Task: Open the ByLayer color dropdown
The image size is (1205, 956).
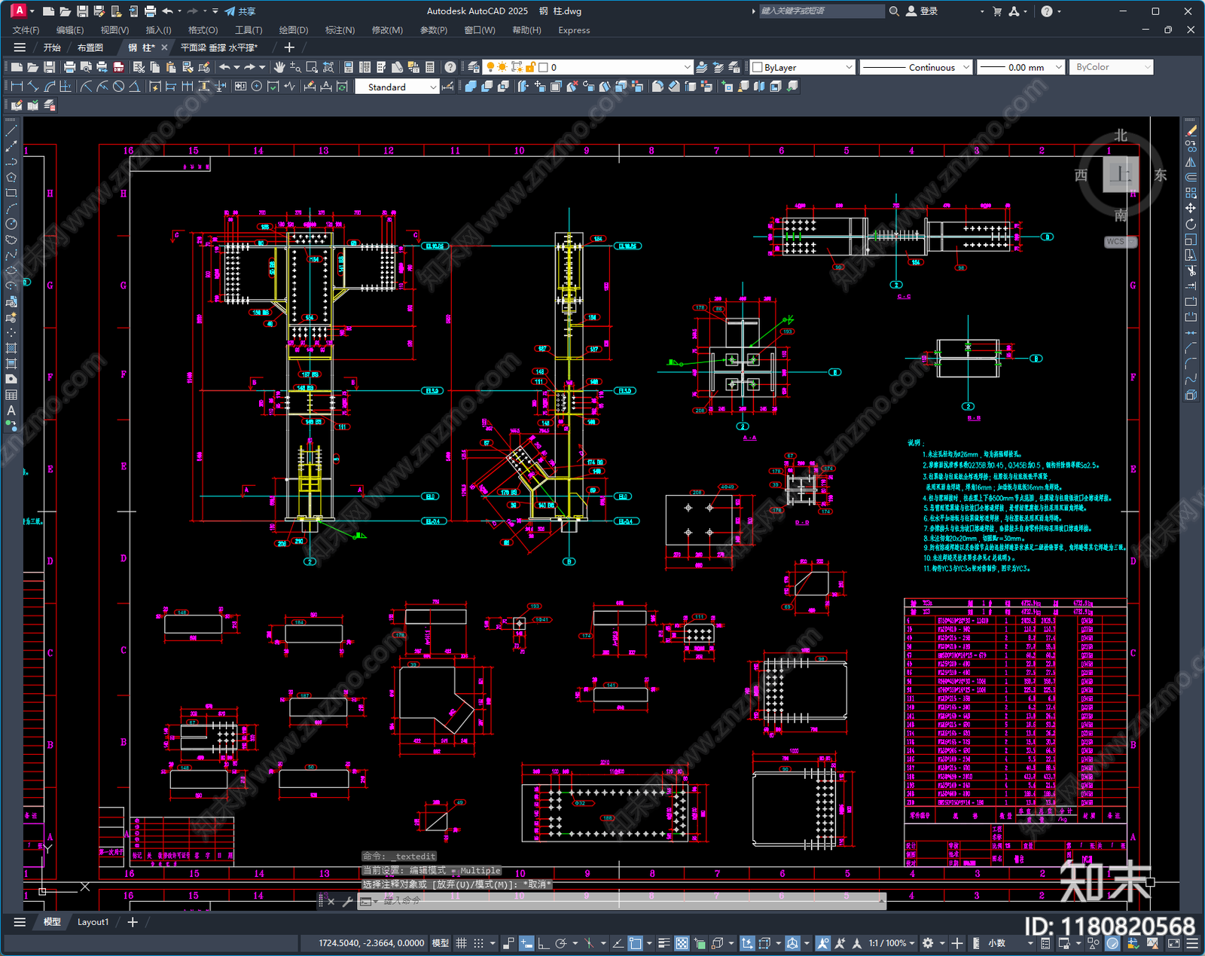Action: [849, 67]
